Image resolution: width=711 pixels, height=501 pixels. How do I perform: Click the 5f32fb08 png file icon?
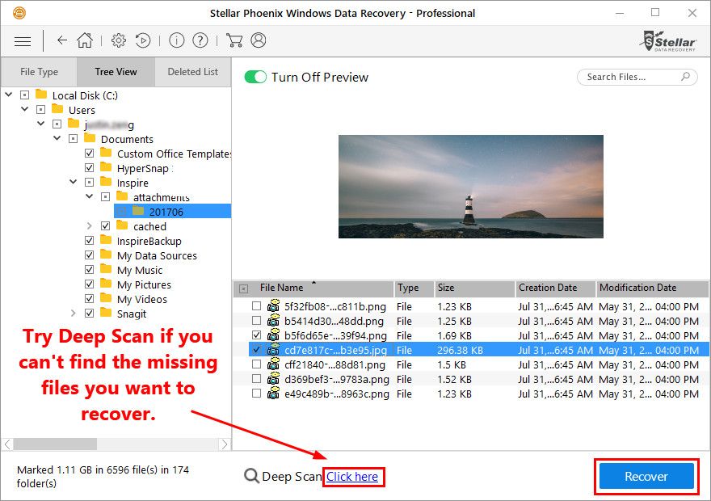(x=273, y=306)
